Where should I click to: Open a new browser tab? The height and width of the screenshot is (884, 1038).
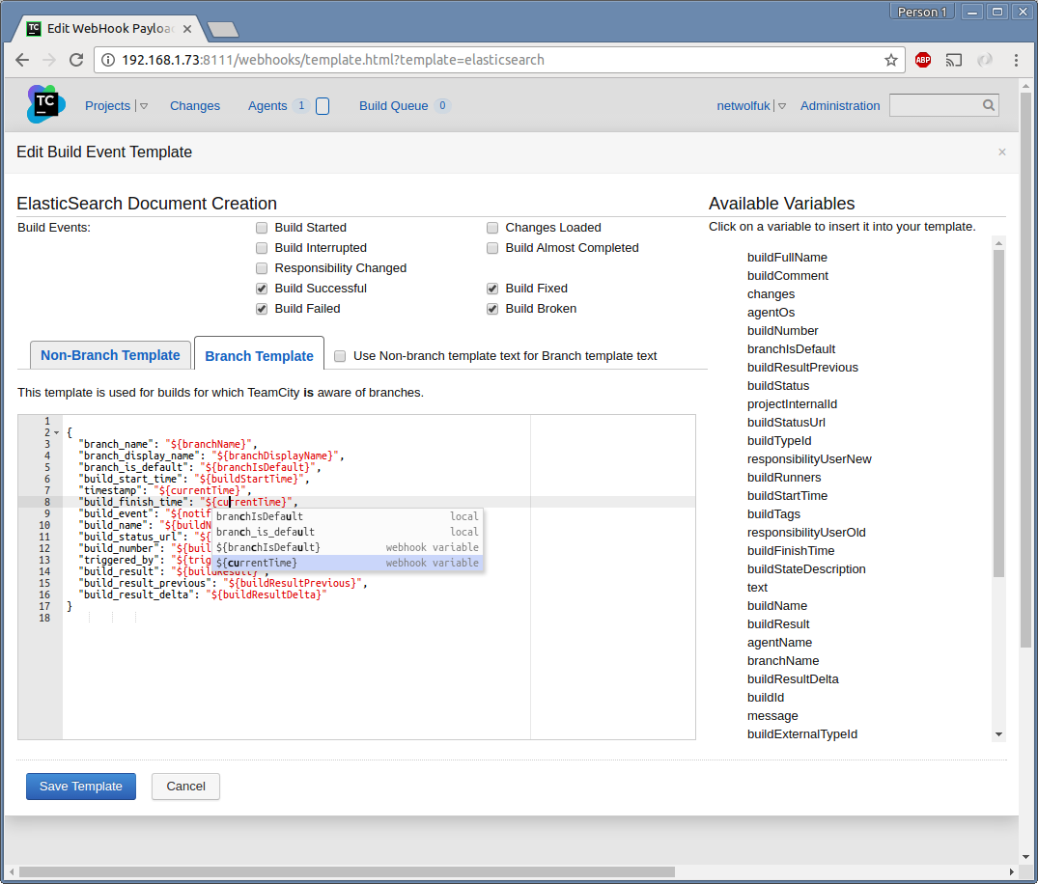[x=222, y=29]
